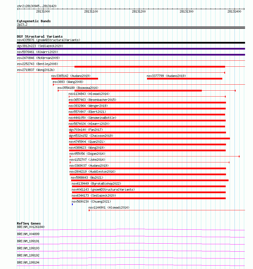Select nsv3365142 (Audano2019) variant label
Screen dimensions: 253x269
pyautogui.click(x=71, y=76)
